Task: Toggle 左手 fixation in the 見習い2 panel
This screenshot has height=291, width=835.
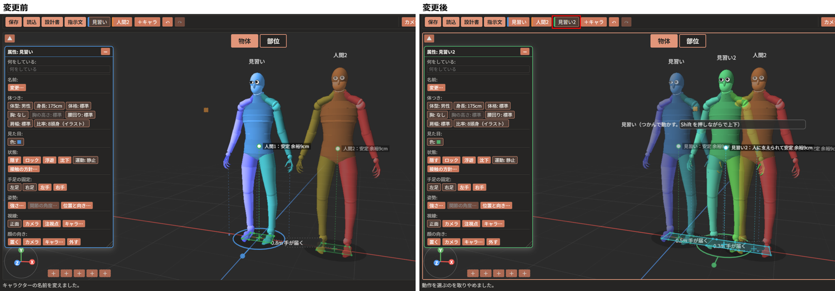Action: 464,188
